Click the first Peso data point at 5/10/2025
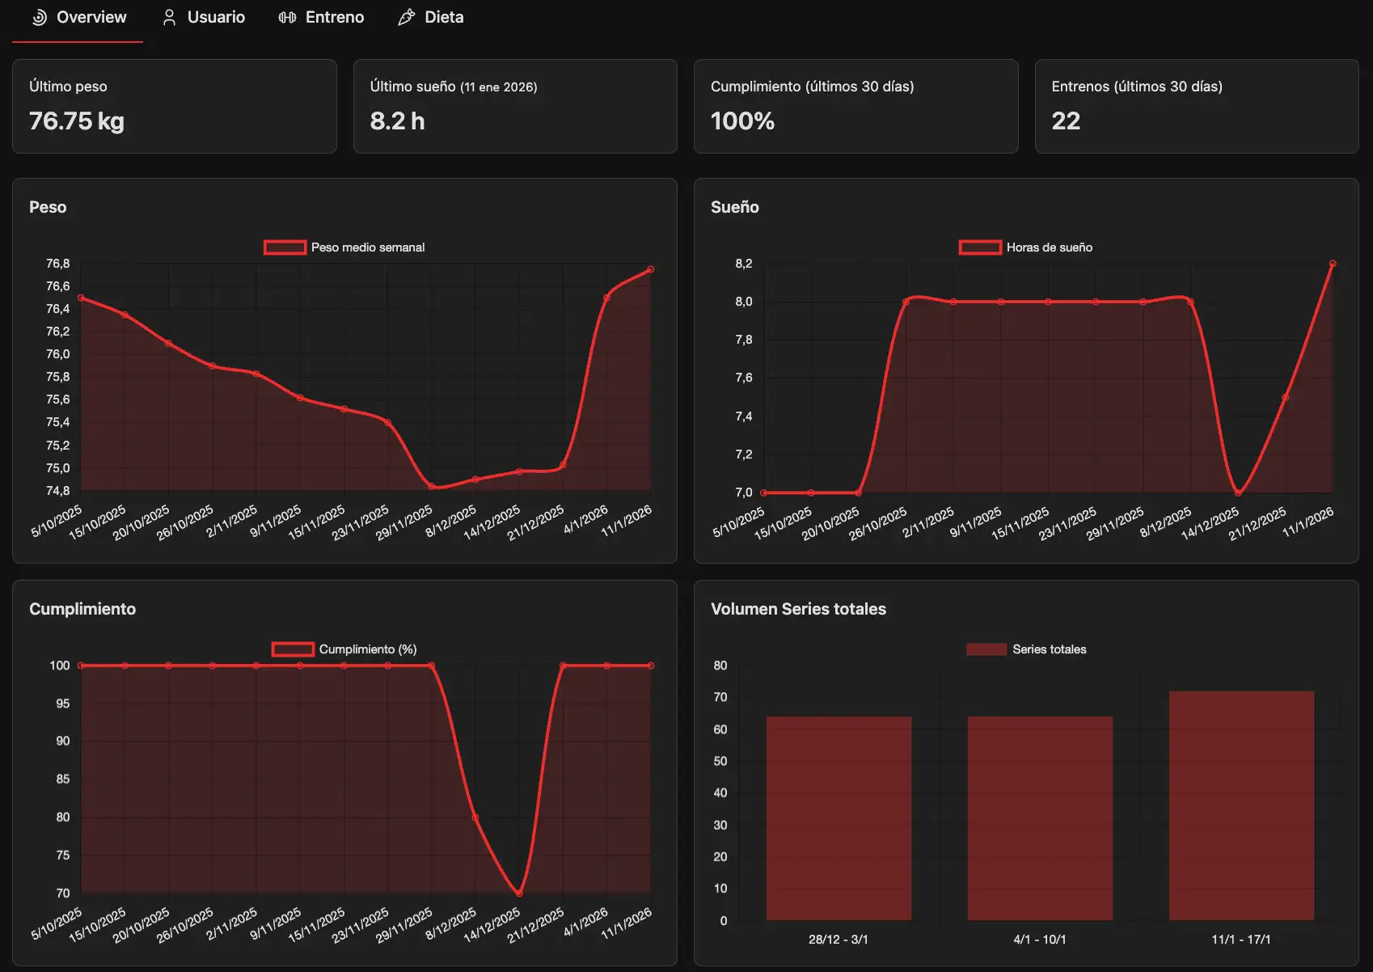This screenshot has height=972, width=1373. tap(81, 298)
